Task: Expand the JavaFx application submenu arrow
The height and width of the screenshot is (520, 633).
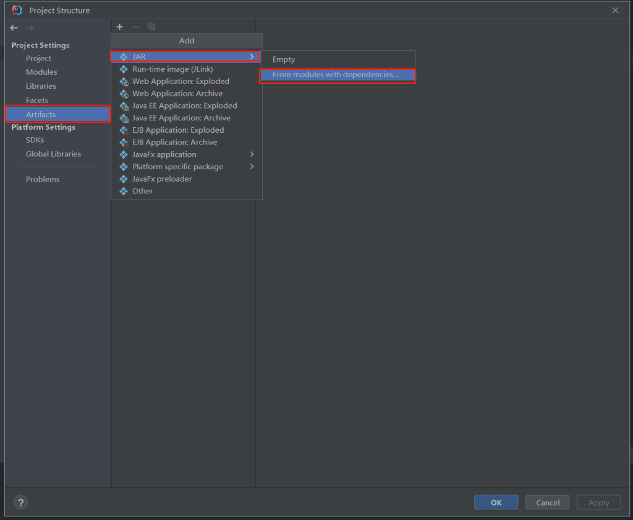Action: [252, 154]
